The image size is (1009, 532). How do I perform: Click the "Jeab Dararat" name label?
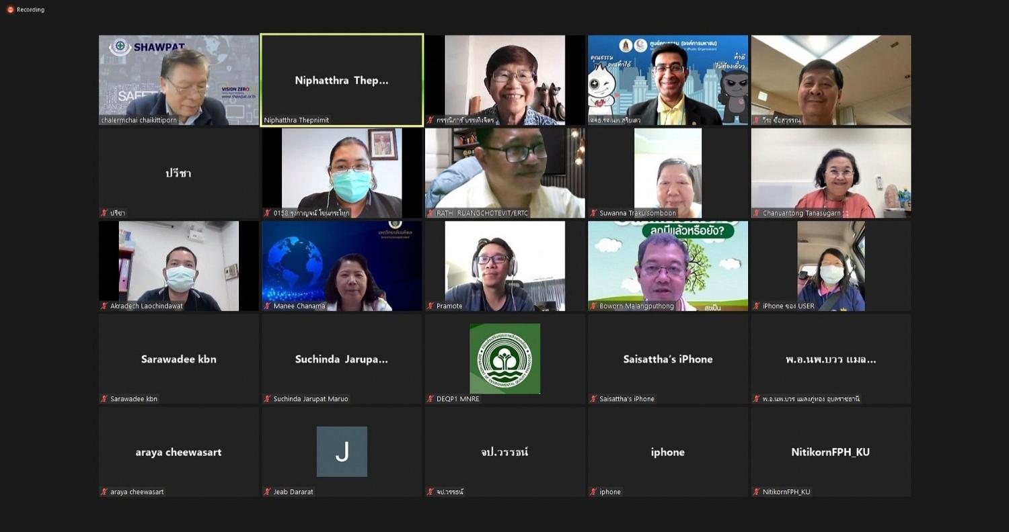pyautogui.click(x=293, y=492)
